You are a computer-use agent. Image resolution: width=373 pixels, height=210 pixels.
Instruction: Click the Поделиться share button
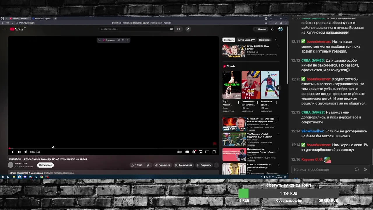[162, 165]
